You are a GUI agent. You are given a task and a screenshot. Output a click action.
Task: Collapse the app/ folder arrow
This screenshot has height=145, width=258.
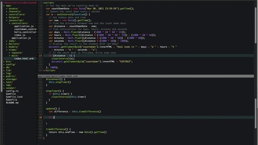(4, 6)
